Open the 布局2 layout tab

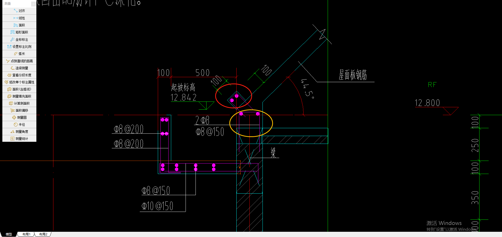click(x=43, y=234)
